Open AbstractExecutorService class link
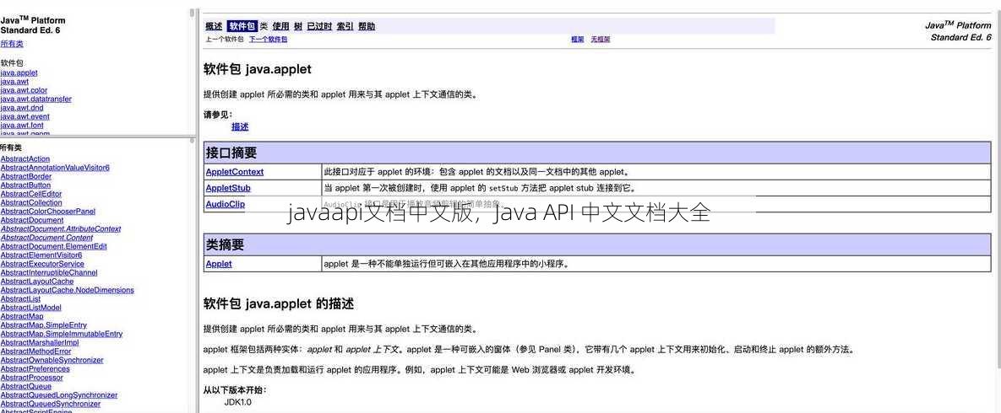 [42, 264]
